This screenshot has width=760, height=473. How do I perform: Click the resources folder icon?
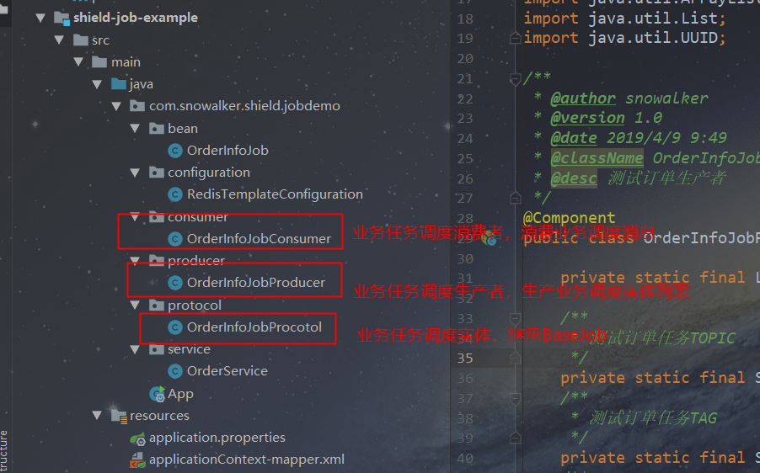119,416
